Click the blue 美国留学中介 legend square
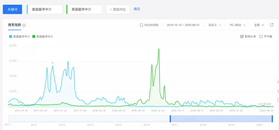The image size is (279, 130). click(11, 37)
